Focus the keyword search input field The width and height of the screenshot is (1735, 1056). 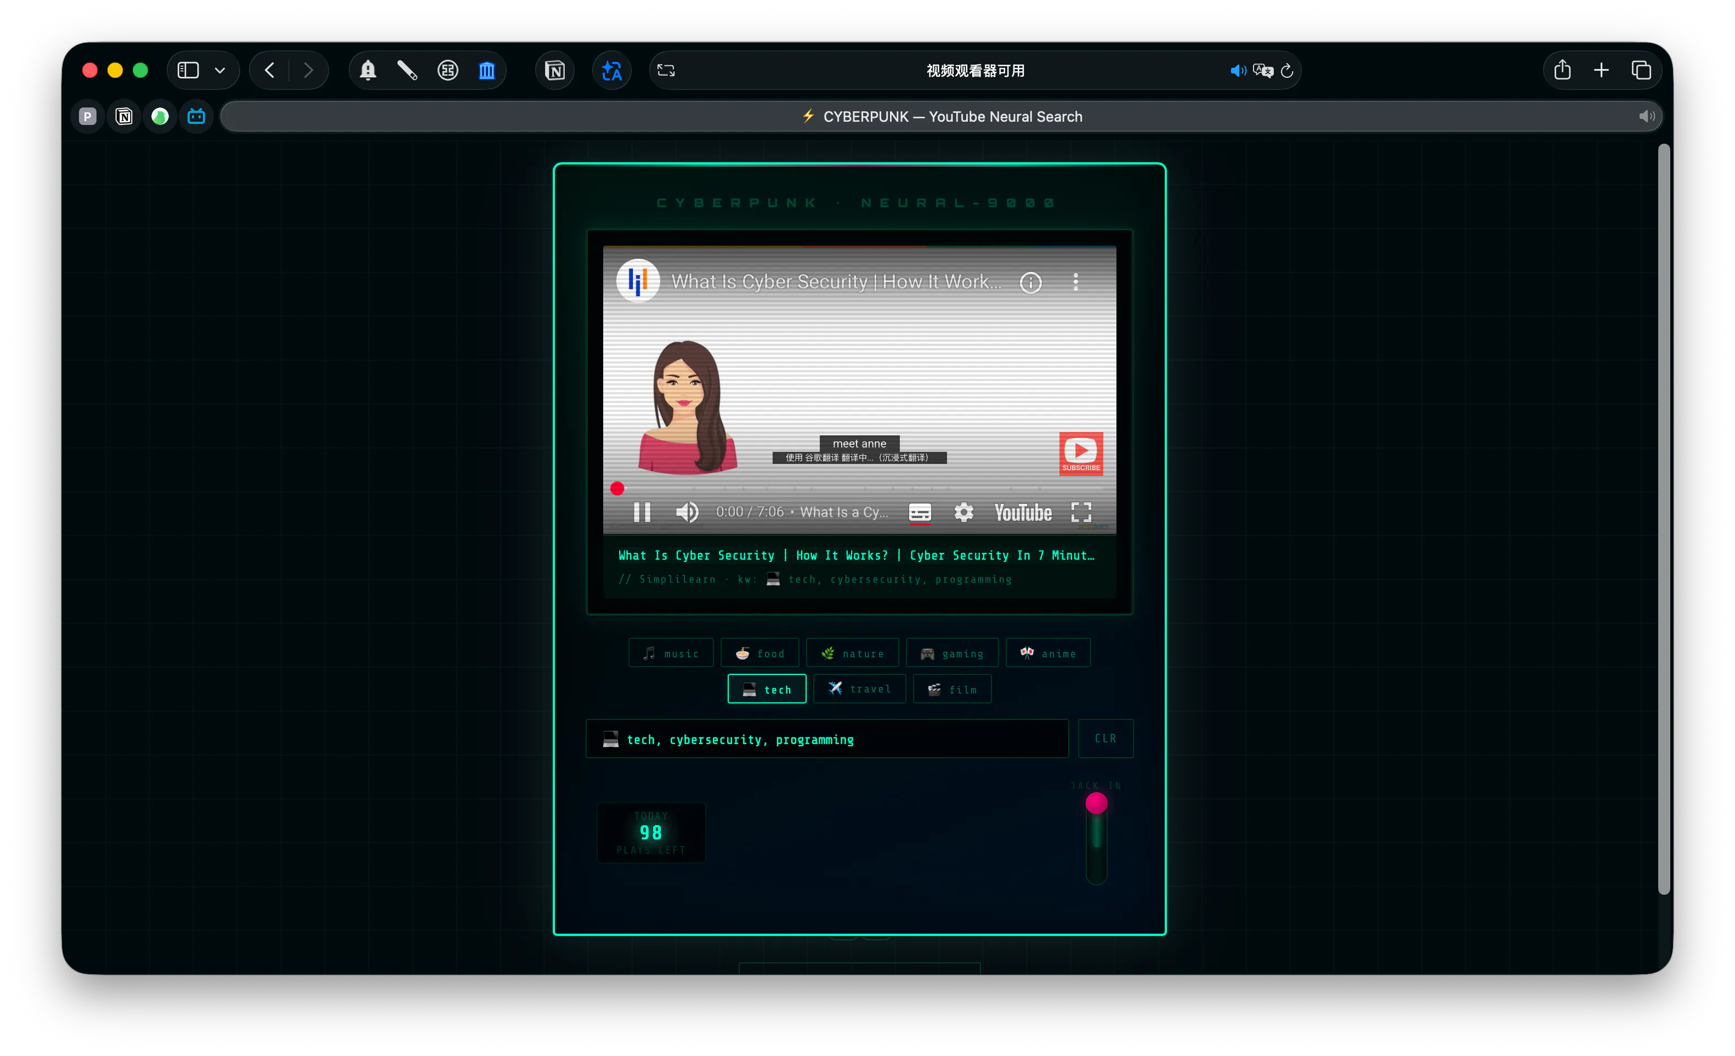click(827, 739)
